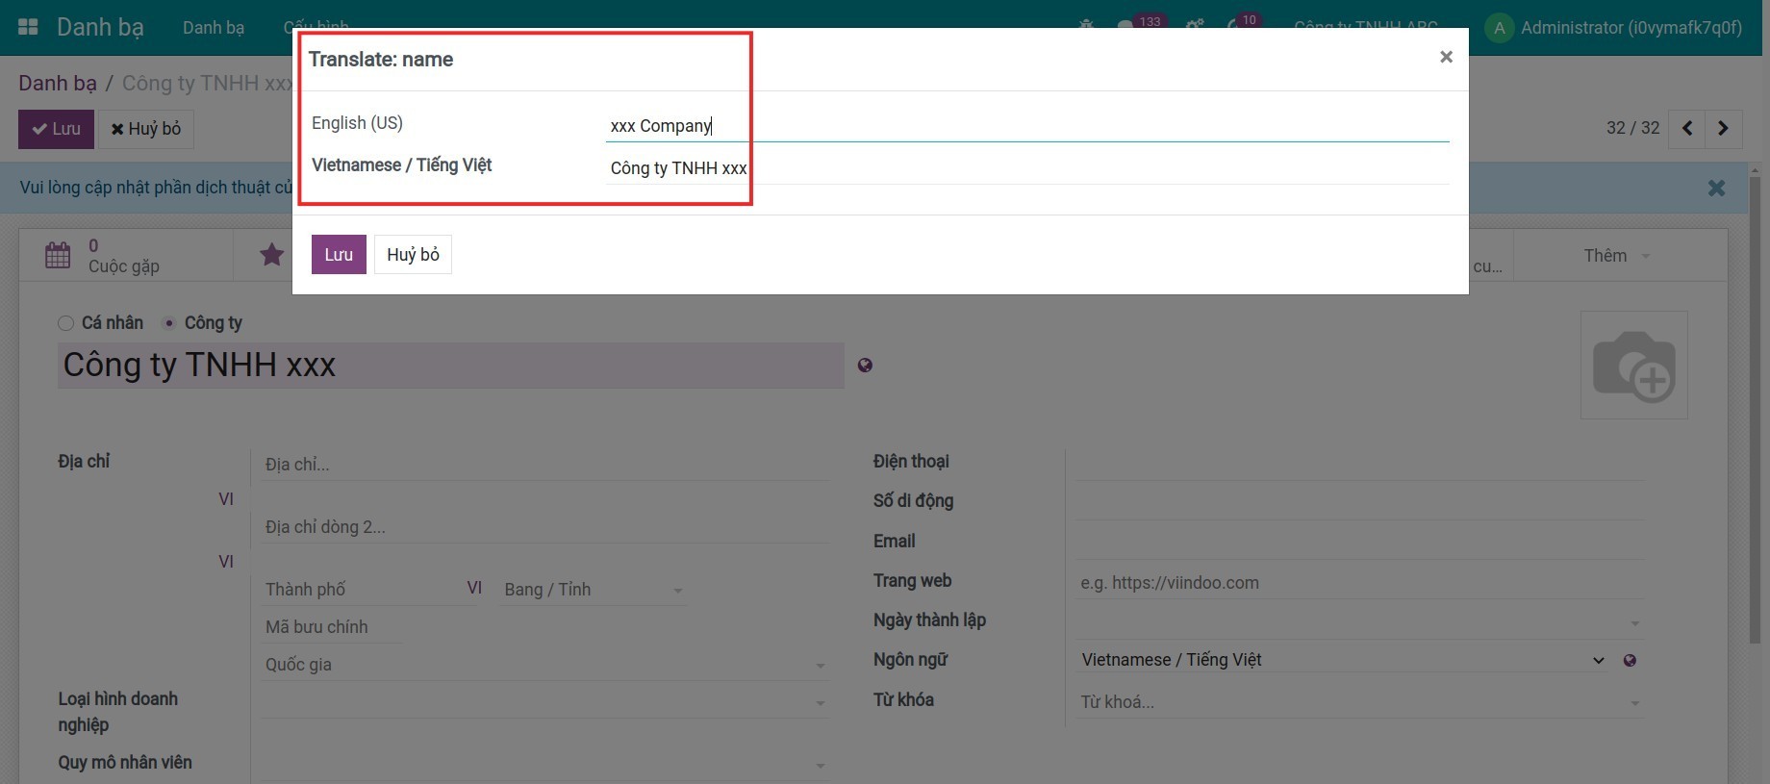Go to previous record arrow

1687,128
